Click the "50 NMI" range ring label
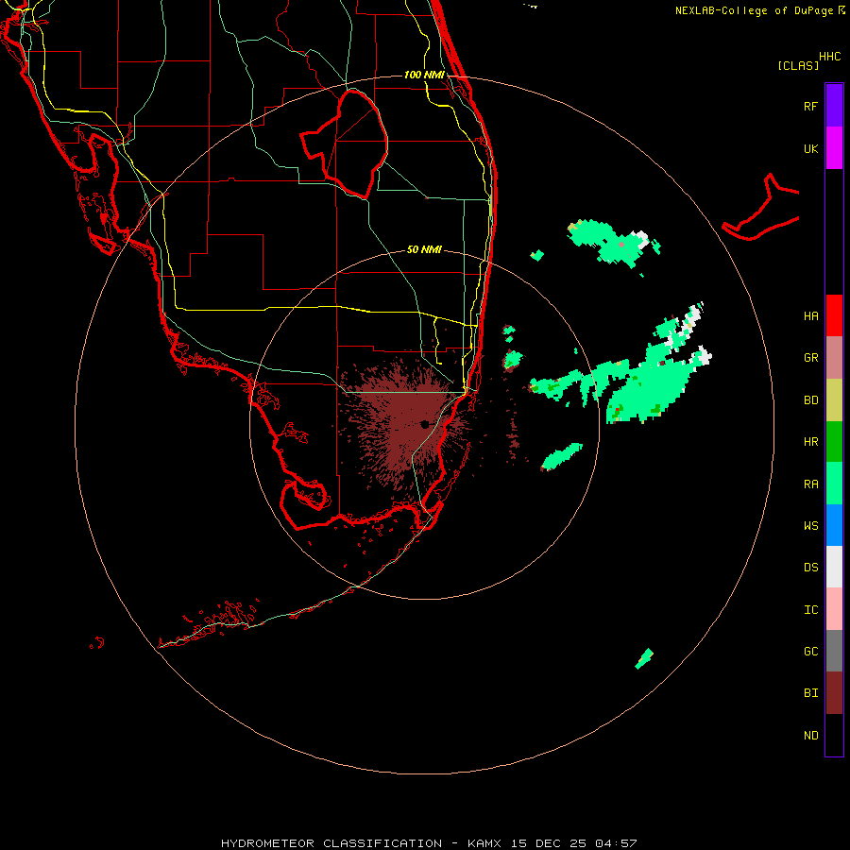 point(424,249)
